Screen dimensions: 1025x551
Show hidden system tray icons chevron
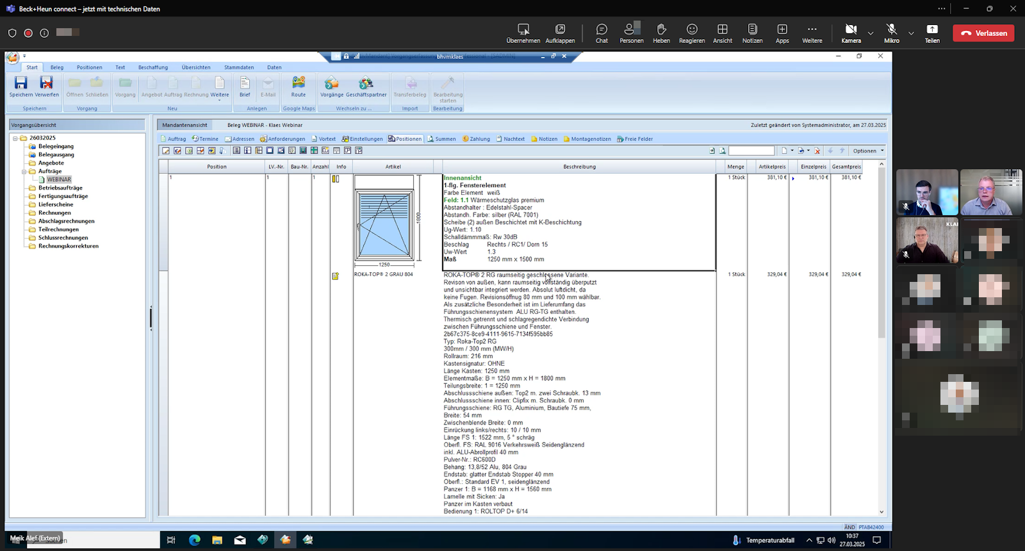point(808,540)
